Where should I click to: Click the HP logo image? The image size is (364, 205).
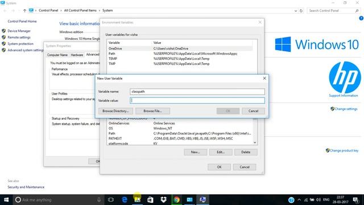tap(345, 77)
